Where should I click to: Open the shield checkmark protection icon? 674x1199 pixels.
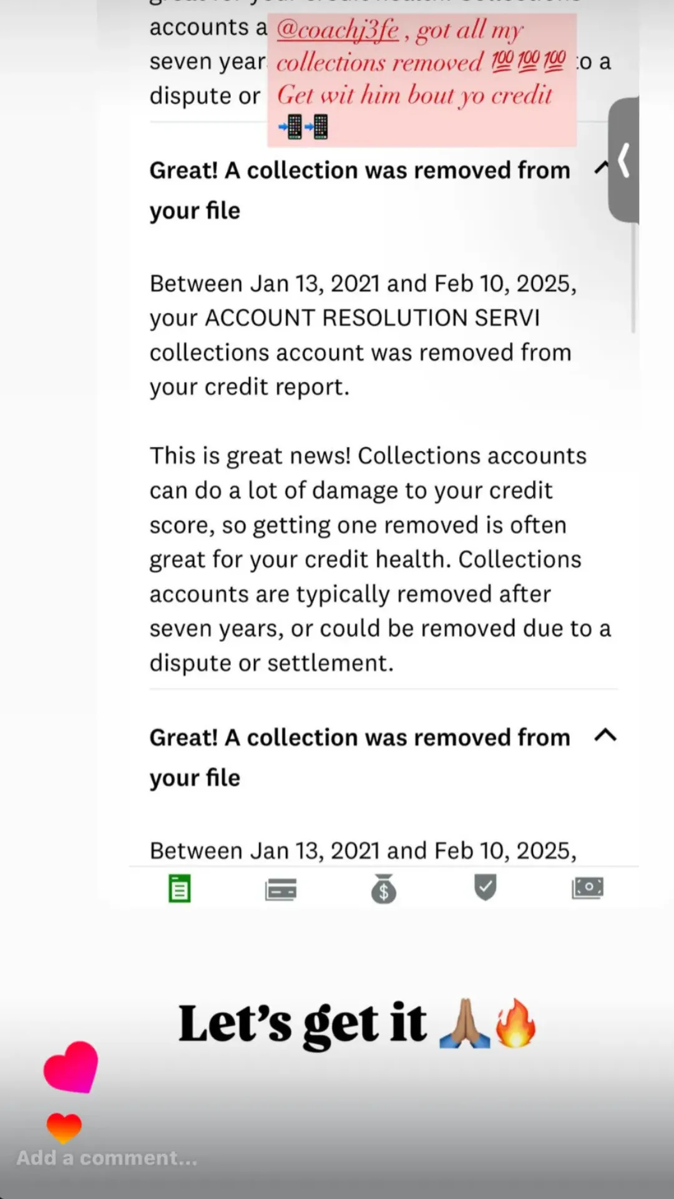(486, 887)
